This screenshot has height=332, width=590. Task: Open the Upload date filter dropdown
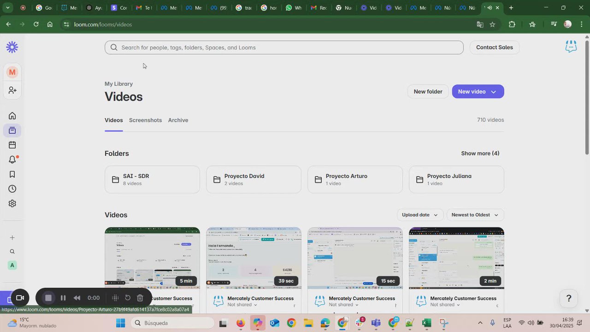click(x=420, y=215)
